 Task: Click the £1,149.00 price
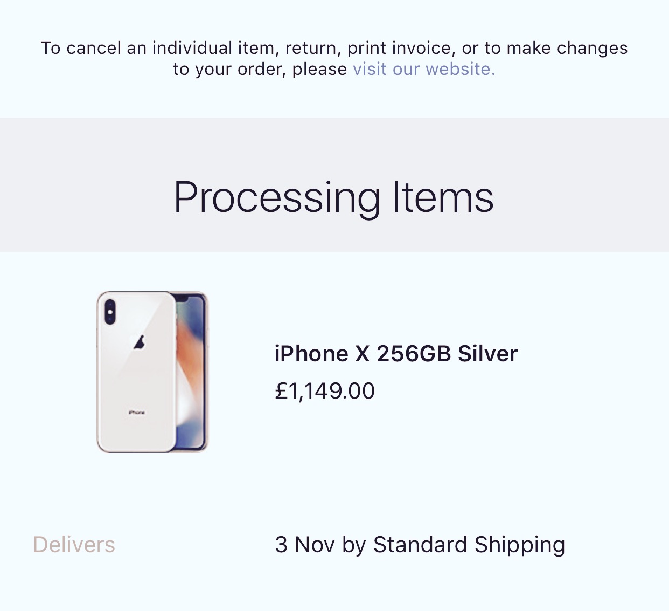(x=325, y=391)
